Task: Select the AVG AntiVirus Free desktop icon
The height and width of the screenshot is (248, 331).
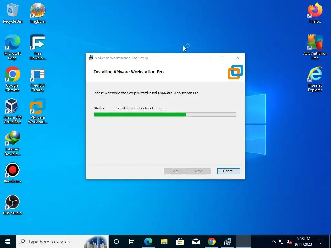Action: pyautogui.click(x=315, y=47)
